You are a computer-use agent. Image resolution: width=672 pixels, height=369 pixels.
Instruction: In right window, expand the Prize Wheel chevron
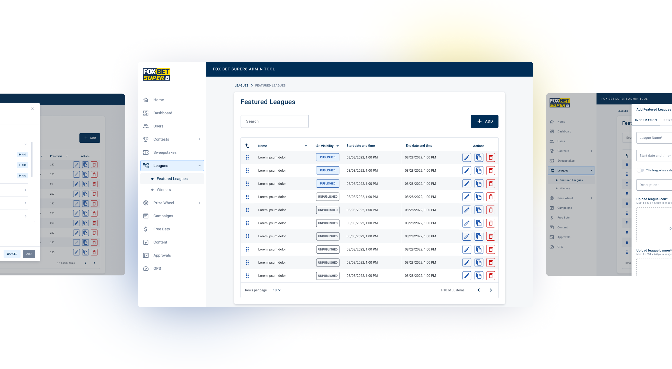point(592,198)
